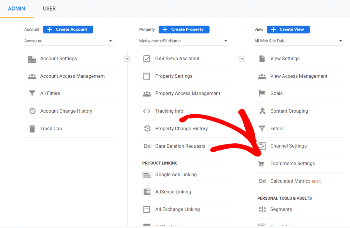Screen dimensions: 350x228
Task: Click the Tracking Info code brackets icon
Action: [x=147, y=111]
